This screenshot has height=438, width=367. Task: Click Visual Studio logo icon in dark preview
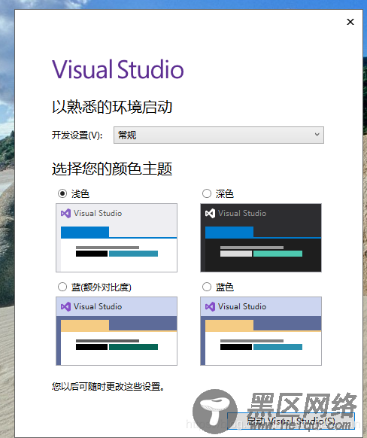click(210, 214)
